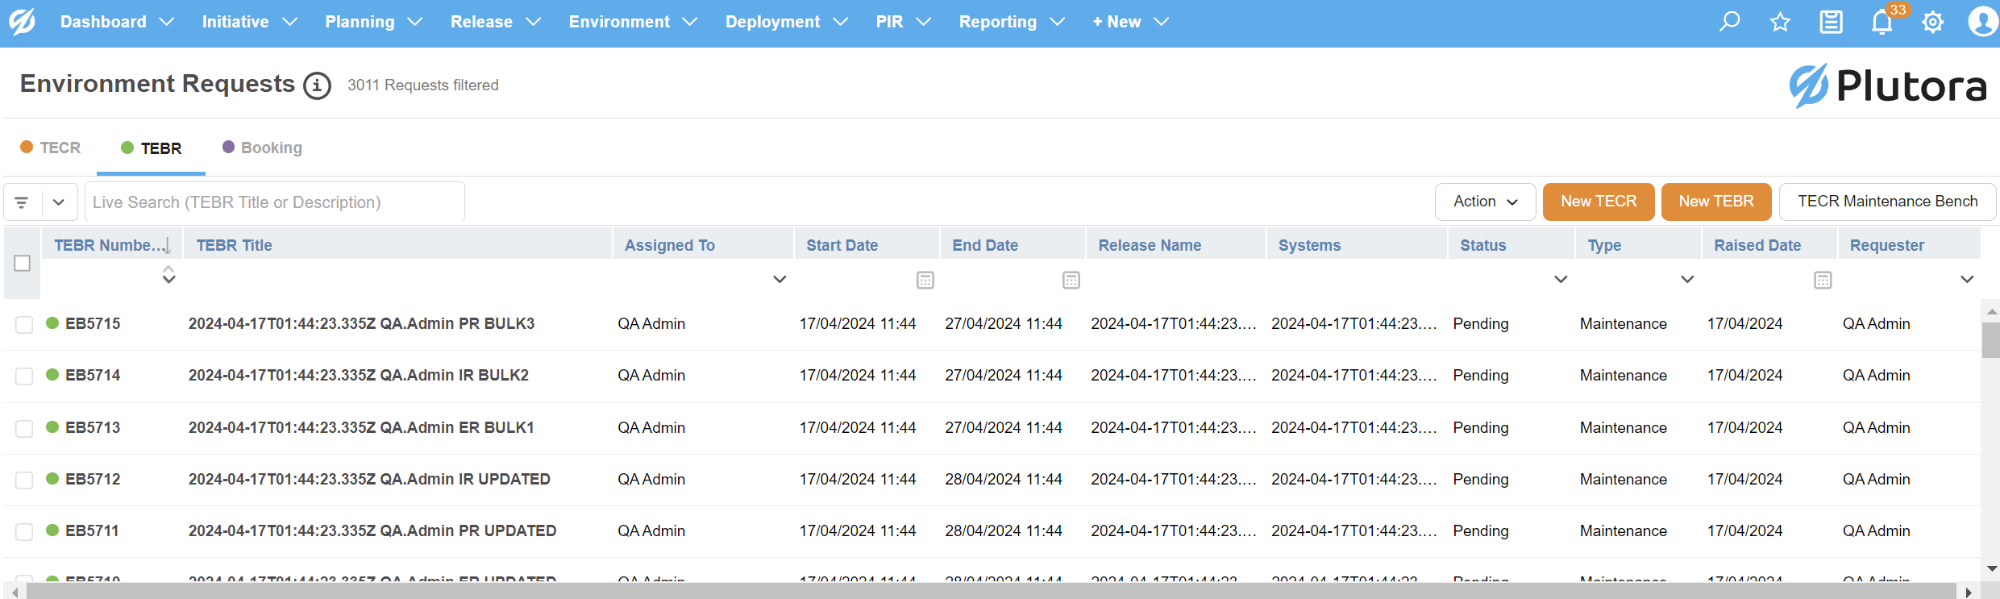The height and width of the screenshot is (599, 2000).
Task: Open Raised Date calendar filter icon
Action: point(1823,280)
